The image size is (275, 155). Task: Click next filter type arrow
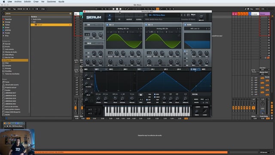pyautogui.click(x=209, y=28)
